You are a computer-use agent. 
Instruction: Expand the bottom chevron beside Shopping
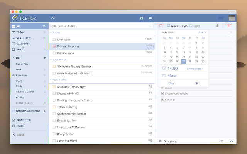pos(231,141)
